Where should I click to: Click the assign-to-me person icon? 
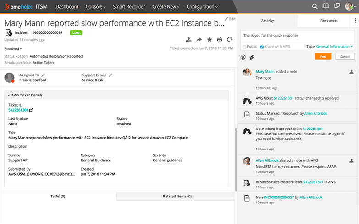click(x=189, y=40)
